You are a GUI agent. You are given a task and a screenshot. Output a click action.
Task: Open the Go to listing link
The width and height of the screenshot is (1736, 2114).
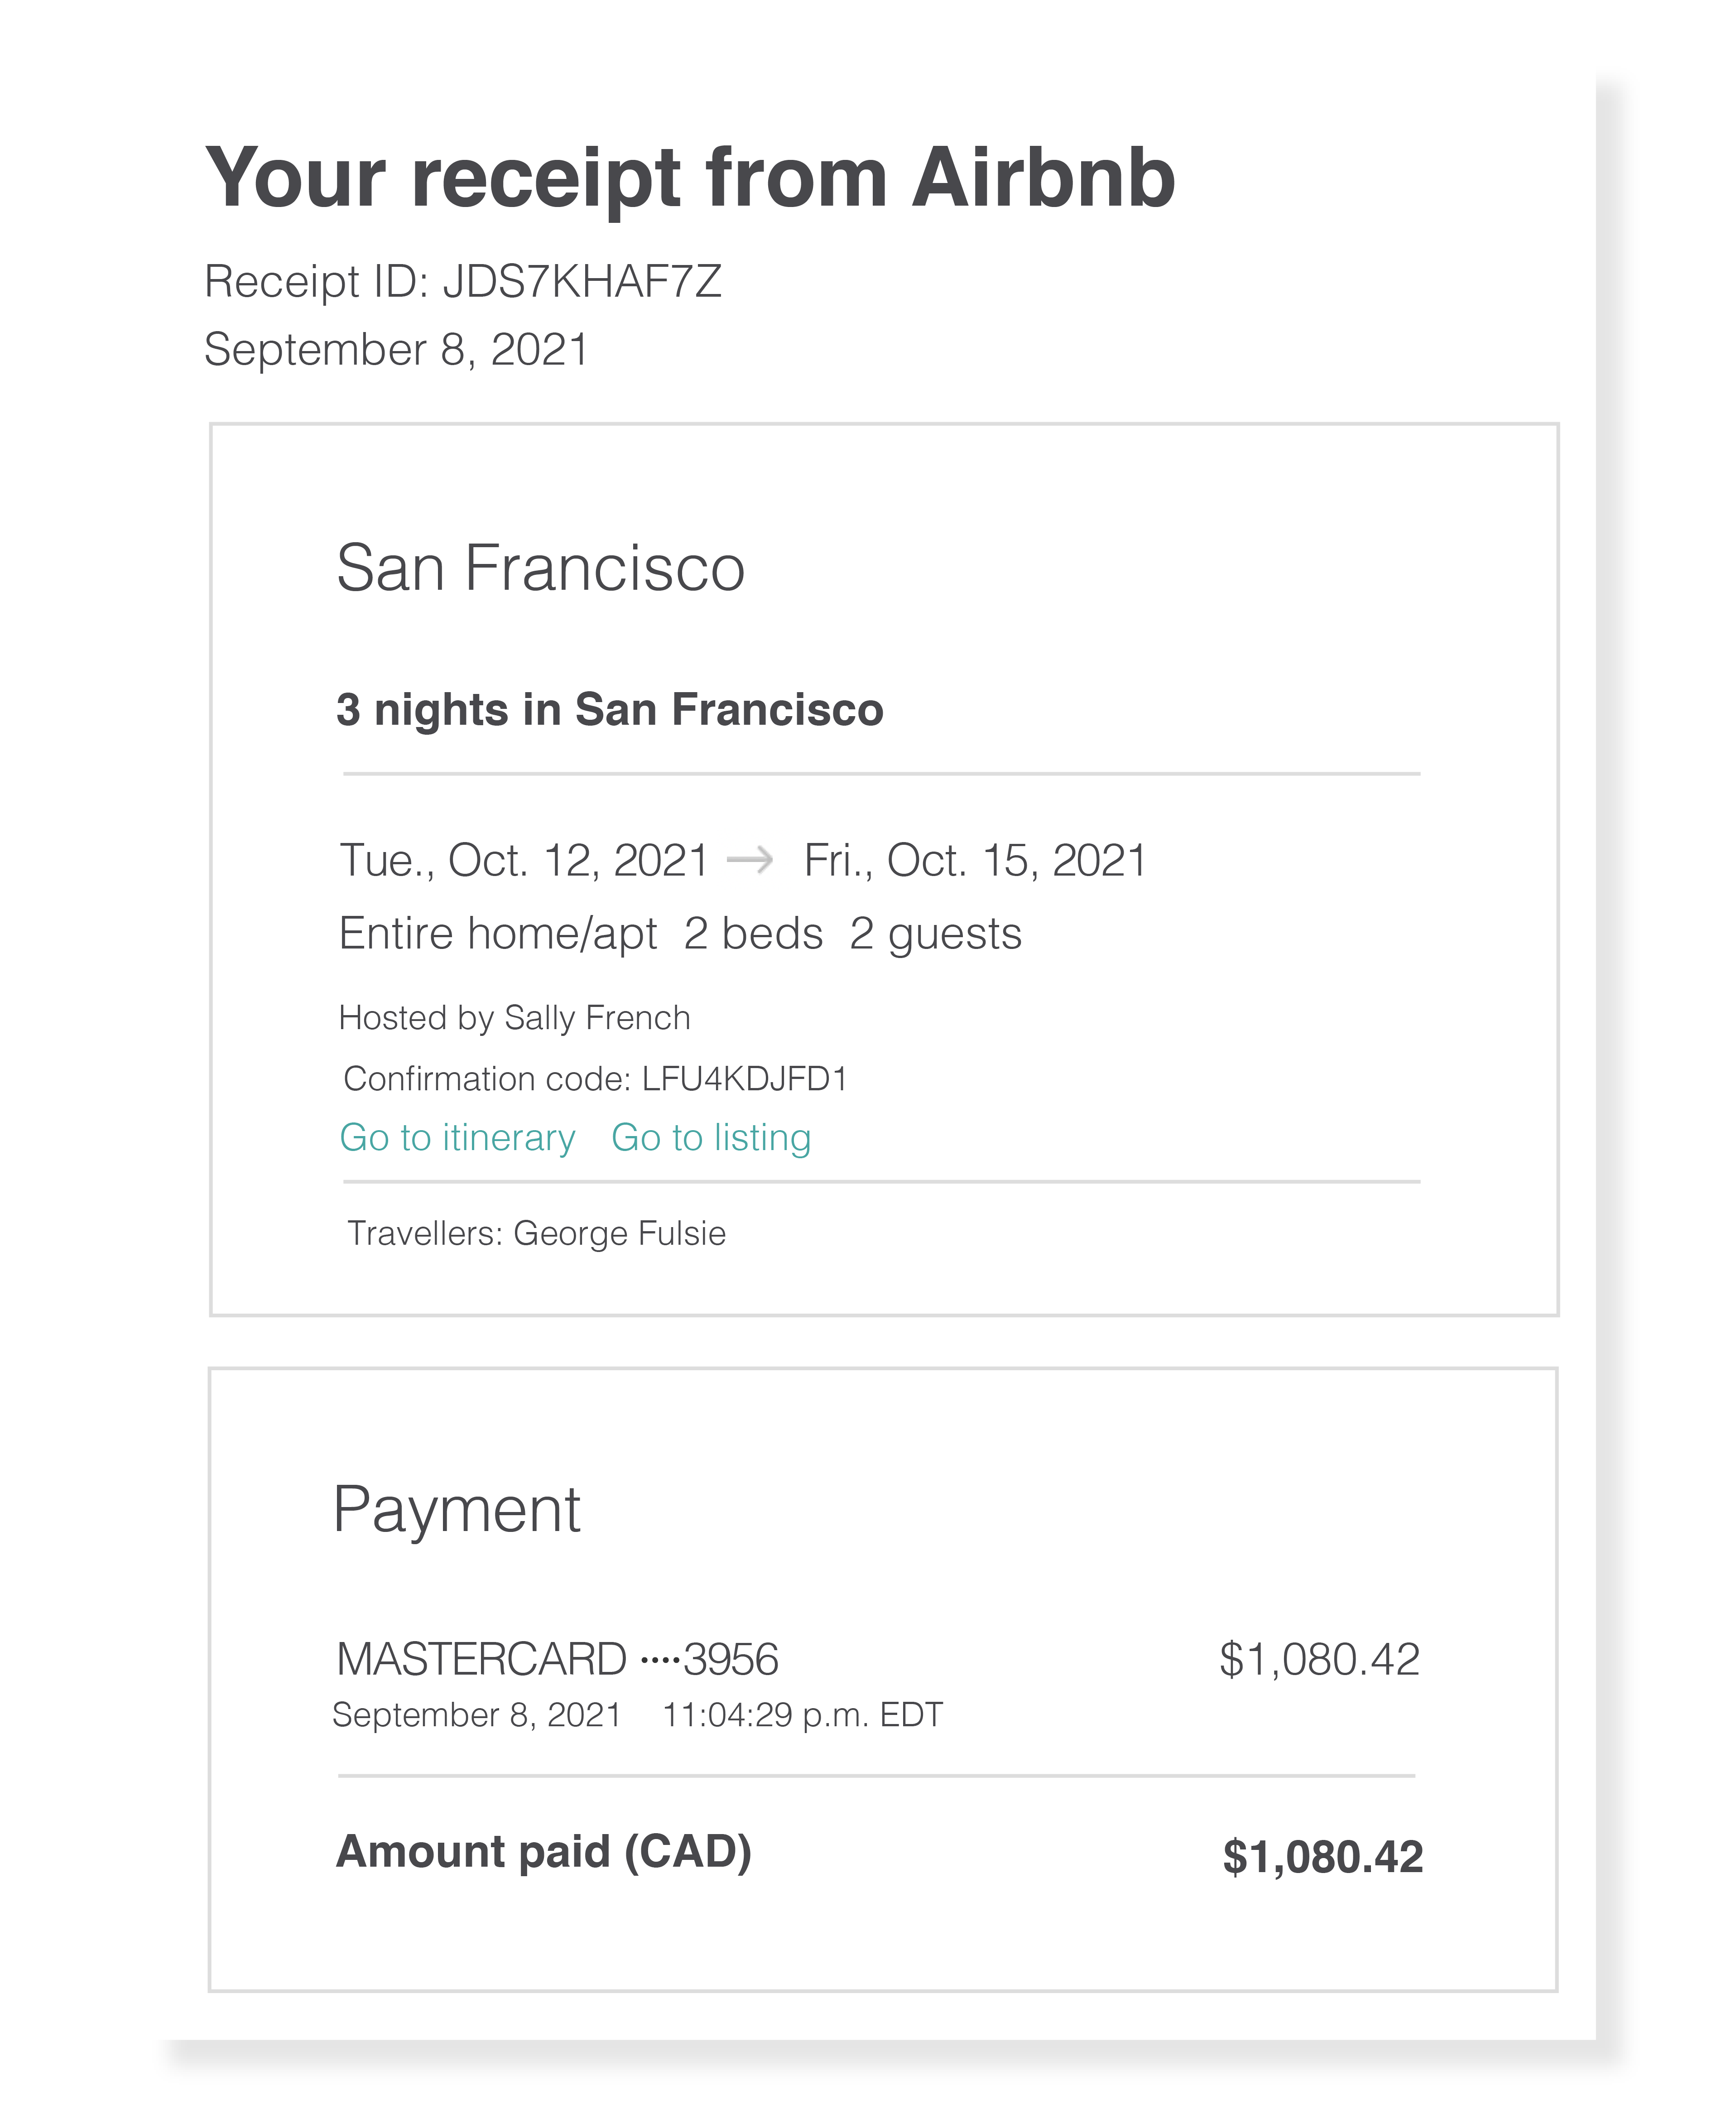[711, 1138]
